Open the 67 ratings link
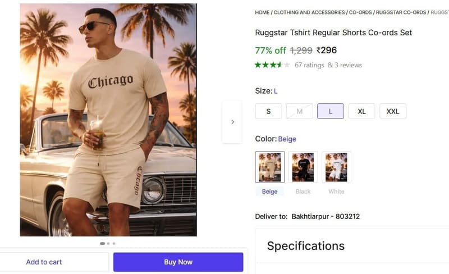Viewport: 449px width, 274px height. click(309, 65)
